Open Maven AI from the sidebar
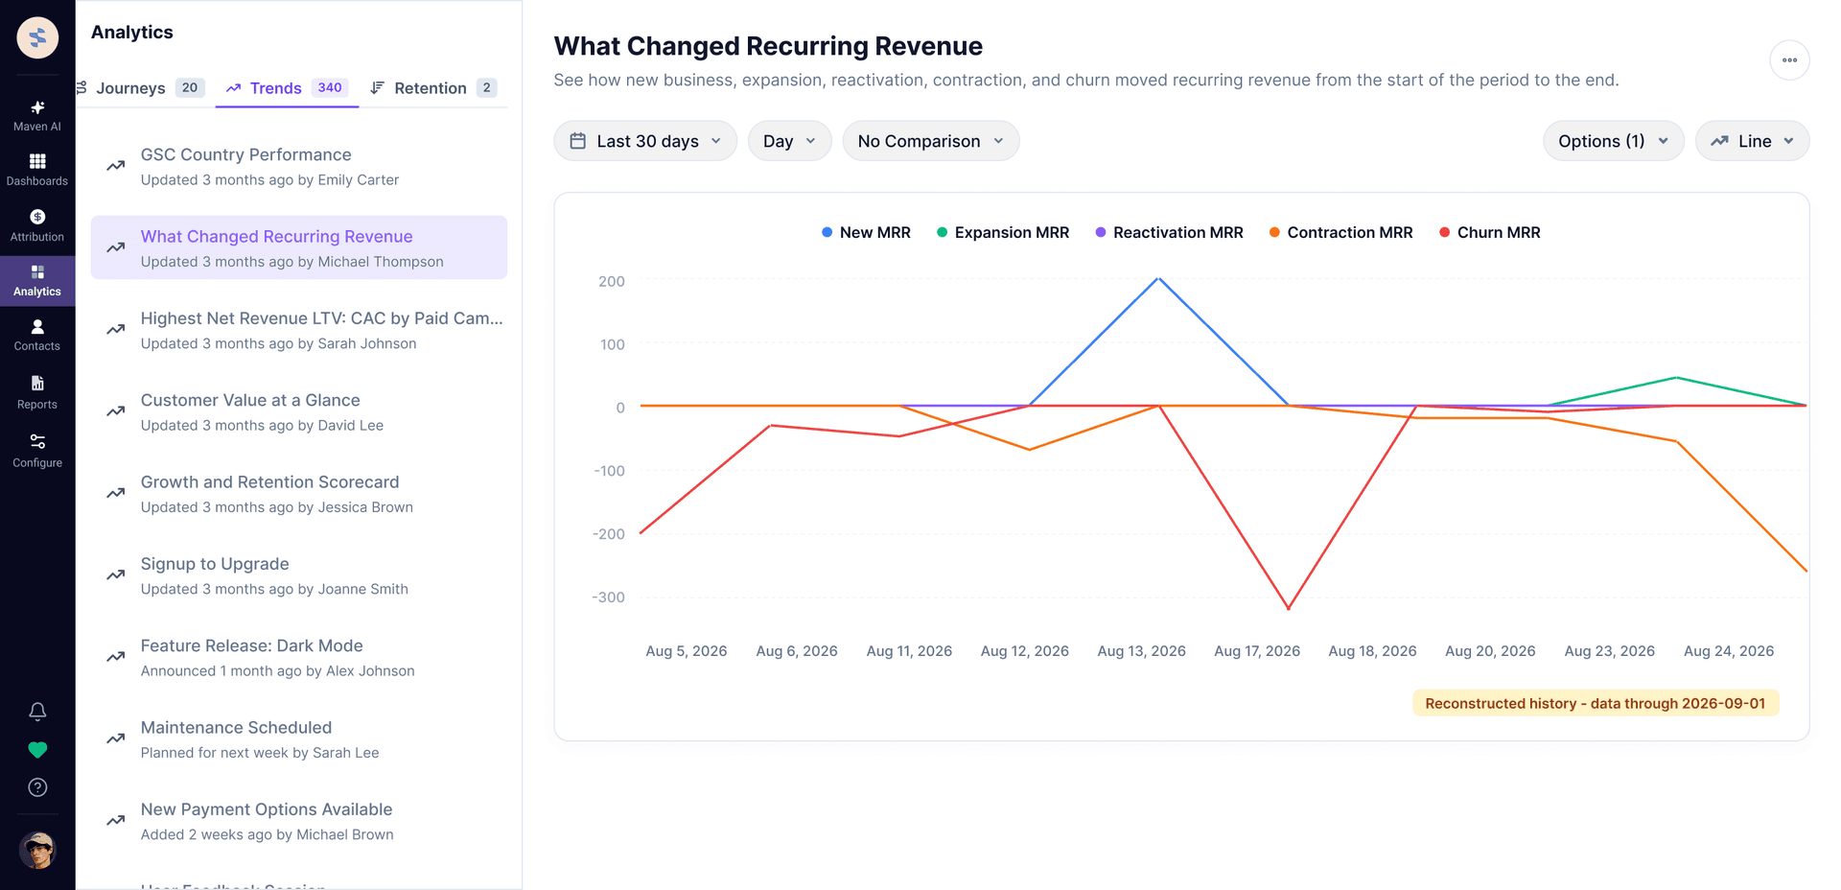The width and height of the screenshot is (1841, 890). point(37,115)
